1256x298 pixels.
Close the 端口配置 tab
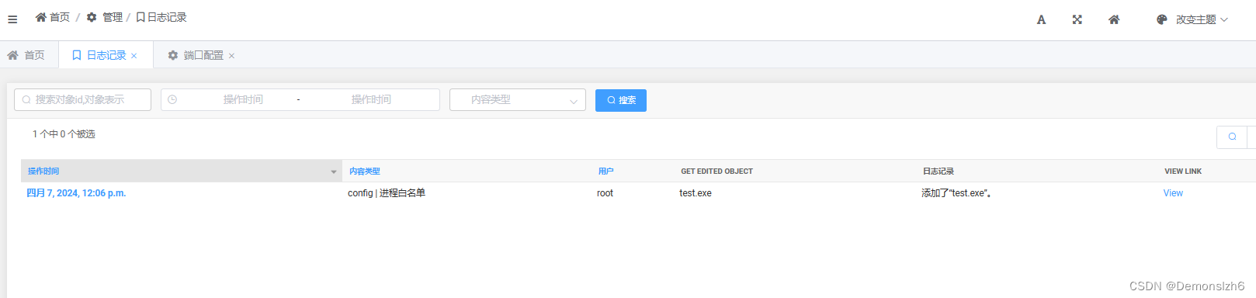click(231, 56)
